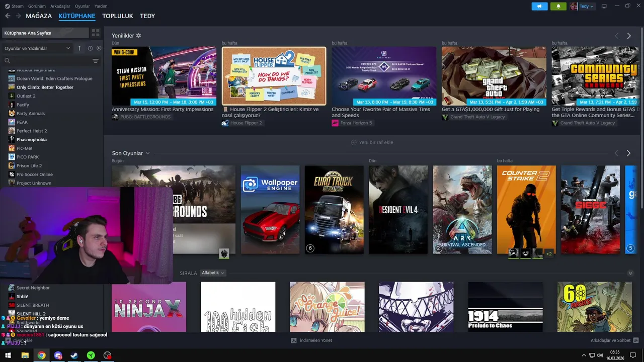Image resolution: width=644 pixels, height=362 pixels.
Task: Open the Görünüm menu
Action: tap(37, 6)
